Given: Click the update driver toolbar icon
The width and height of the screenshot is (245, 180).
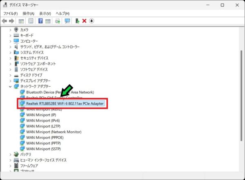Looking at the screenshot, I should click(x=58, y=21).
